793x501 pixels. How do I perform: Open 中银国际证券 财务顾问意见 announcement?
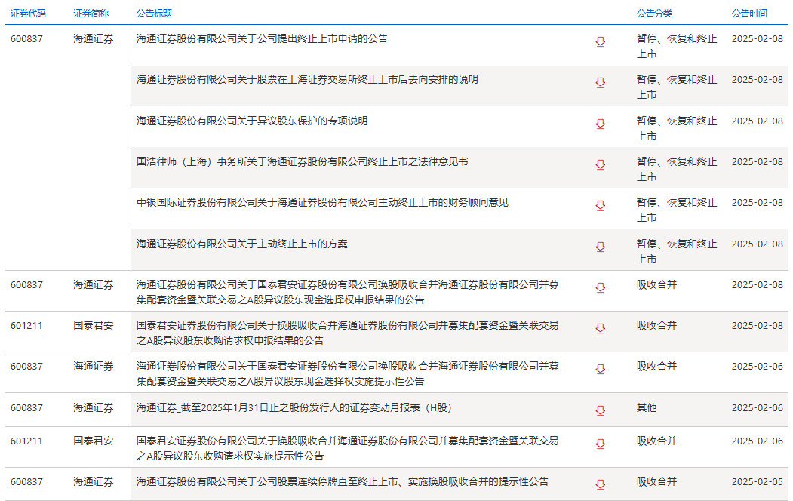322,202
